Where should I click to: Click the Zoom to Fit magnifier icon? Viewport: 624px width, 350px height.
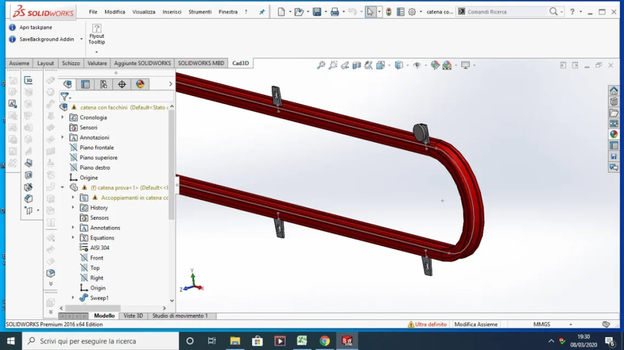tap(320, 65)
